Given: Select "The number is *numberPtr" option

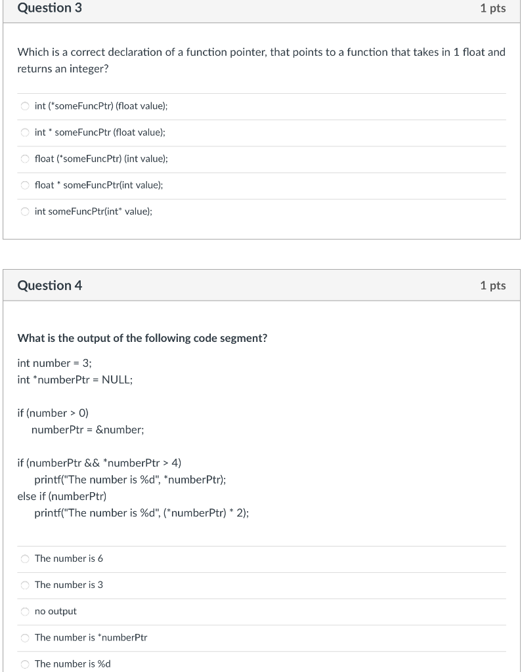Looking at the screenshot, I should (24, 637).
